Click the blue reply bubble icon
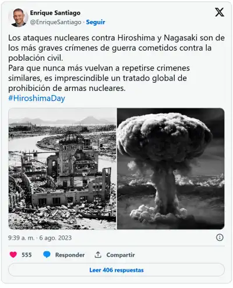 coord(47,255)
